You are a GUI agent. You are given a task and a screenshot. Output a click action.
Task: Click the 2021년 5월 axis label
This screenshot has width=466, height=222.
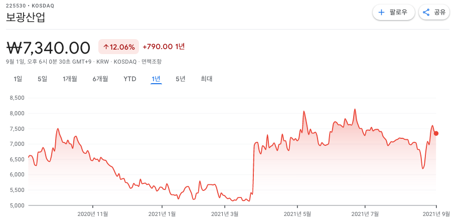pyautogui.click(x=297, y=213)
